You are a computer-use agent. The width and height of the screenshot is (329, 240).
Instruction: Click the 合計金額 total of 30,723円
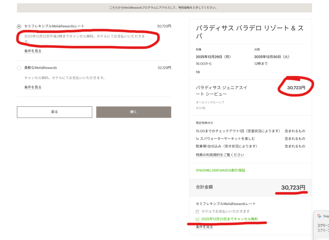293,188
